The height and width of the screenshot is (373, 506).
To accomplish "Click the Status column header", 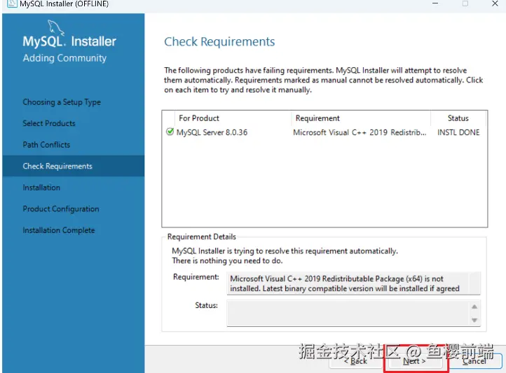I will [458, 118].
